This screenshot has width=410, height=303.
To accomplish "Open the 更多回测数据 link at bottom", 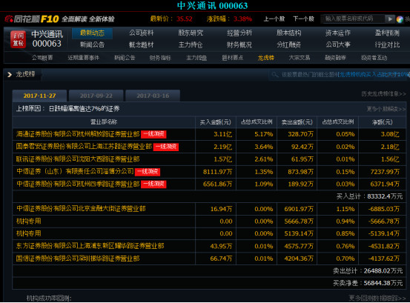I will point(377,298).
